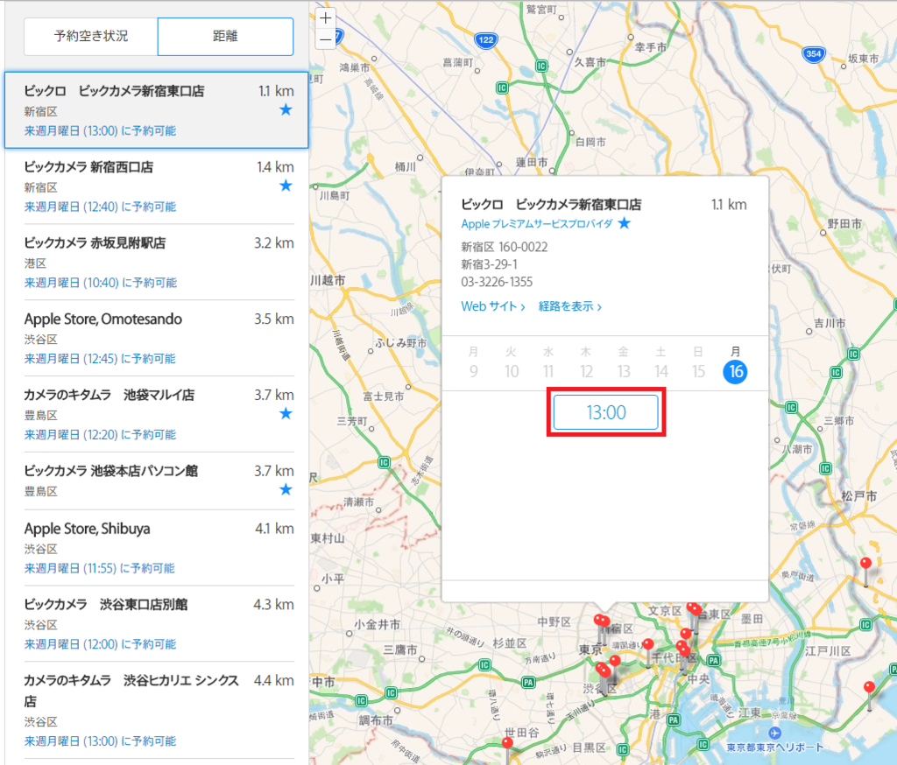Click the 東京都東京ヘリポート airport icon
Image resolution: width=897 pixels, height=765 pixels.
tap(774, 733)
